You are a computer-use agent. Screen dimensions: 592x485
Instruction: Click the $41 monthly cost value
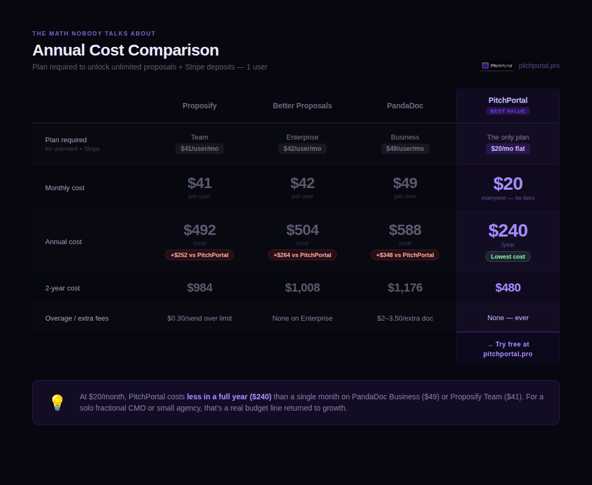[199, 183]
